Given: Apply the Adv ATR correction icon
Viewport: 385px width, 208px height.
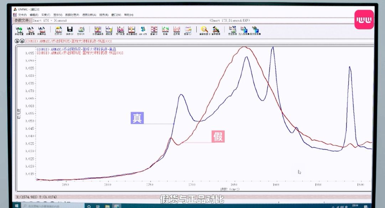Looking at the screenshot, I should tap(143, 31).
